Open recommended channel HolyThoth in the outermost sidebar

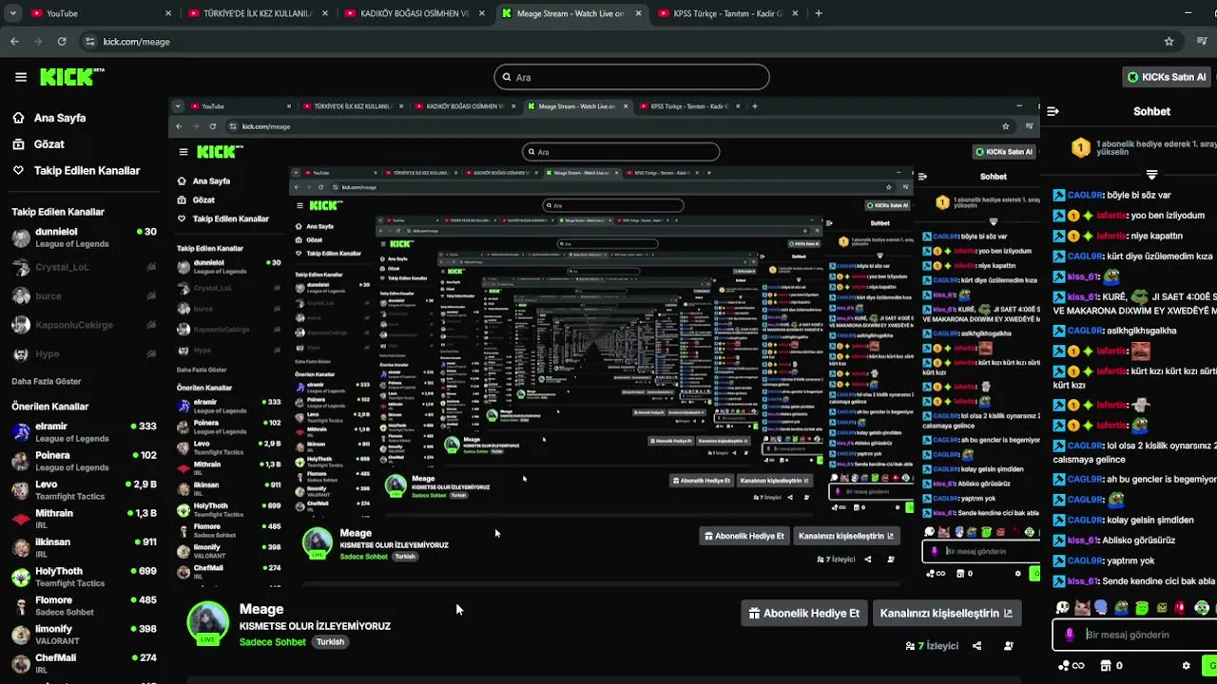coord(84,577)
